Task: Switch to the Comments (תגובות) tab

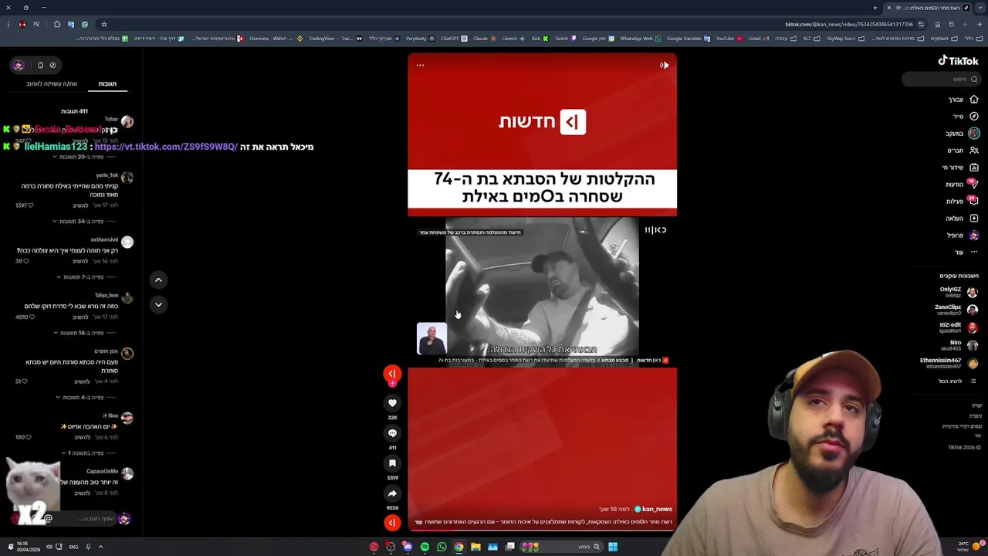Action: (x=107, y=83)
